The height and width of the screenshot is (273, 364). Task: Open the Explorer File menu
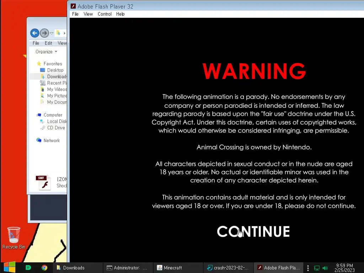point(36,43)
